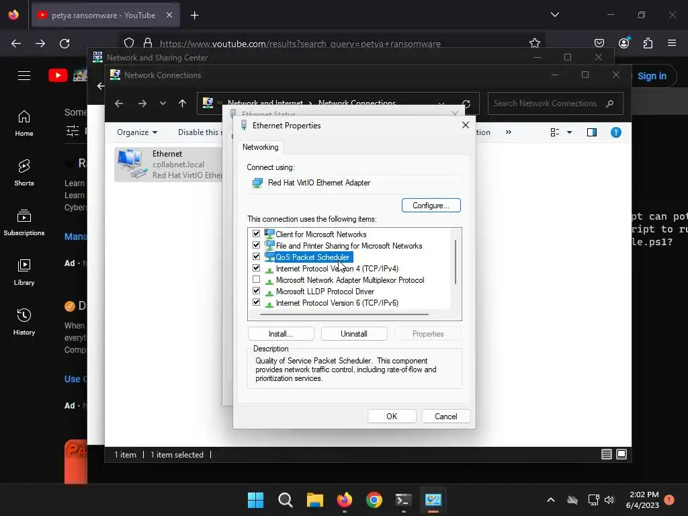Select Client for Microsoft Networks item
688x516 pixels.
[x=320, y=234]
